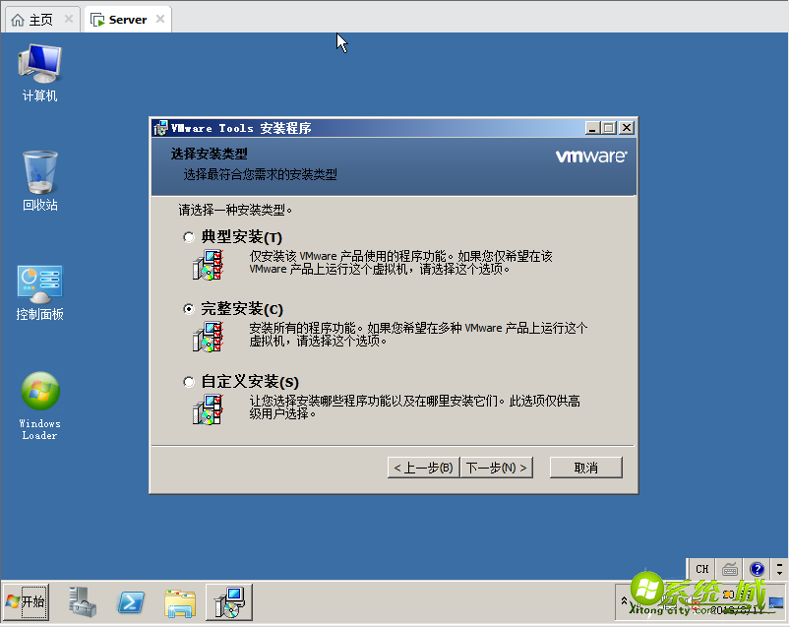Click the tray area up-down arrows

[x=777, y=569]
